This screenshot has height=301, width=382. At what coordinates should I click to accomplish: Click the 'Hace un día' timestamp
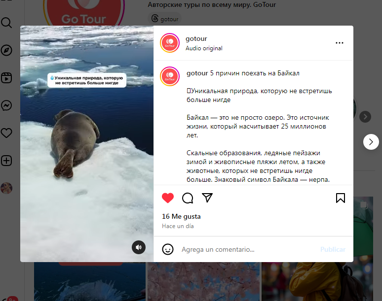point(178,226)
